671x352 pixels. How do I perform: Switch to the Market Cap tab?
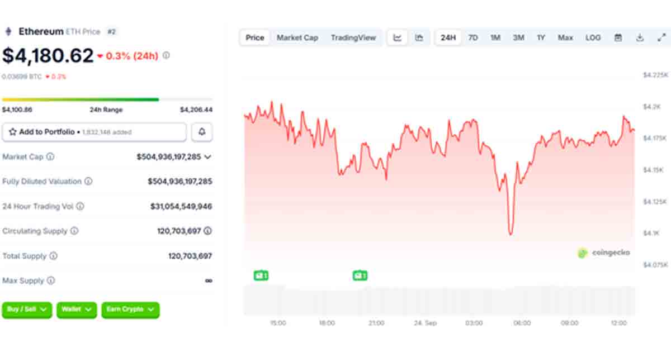pos(297,37)
